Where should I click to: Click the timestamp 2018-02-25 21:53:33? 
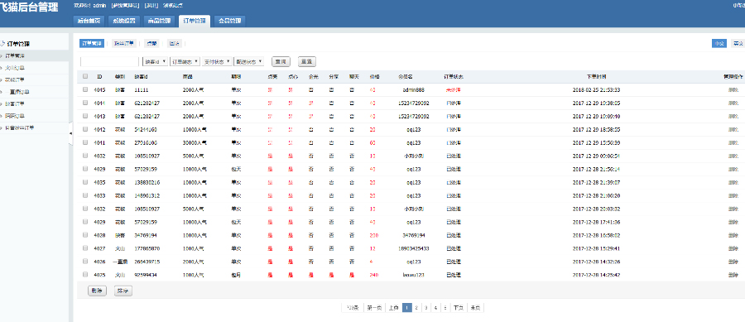point(596,89)
